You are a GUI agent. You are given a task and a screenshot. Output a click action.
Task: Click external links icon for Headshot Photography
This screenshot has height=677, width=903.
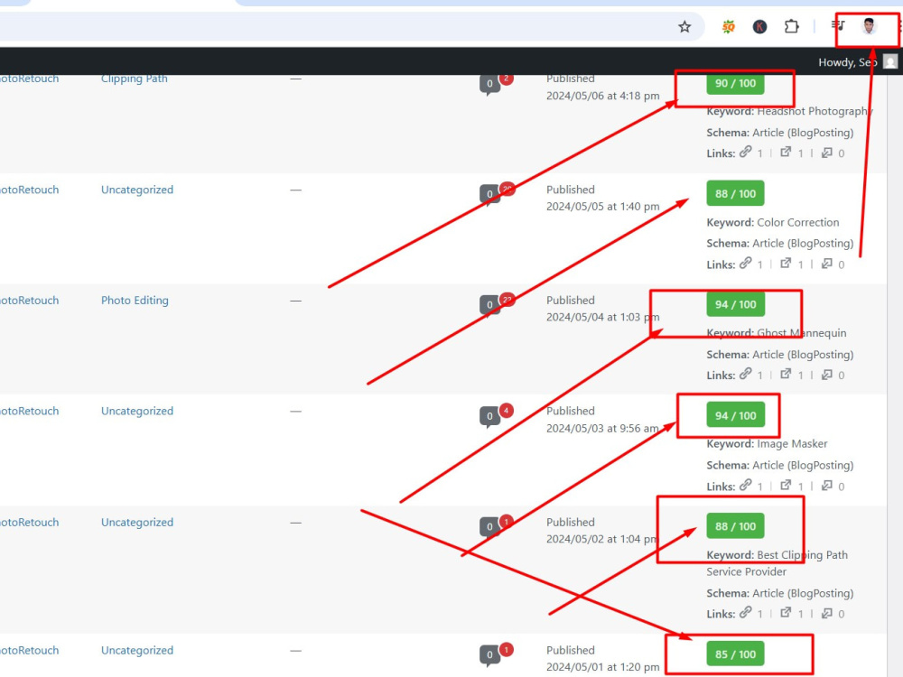(x=786, y=152)
